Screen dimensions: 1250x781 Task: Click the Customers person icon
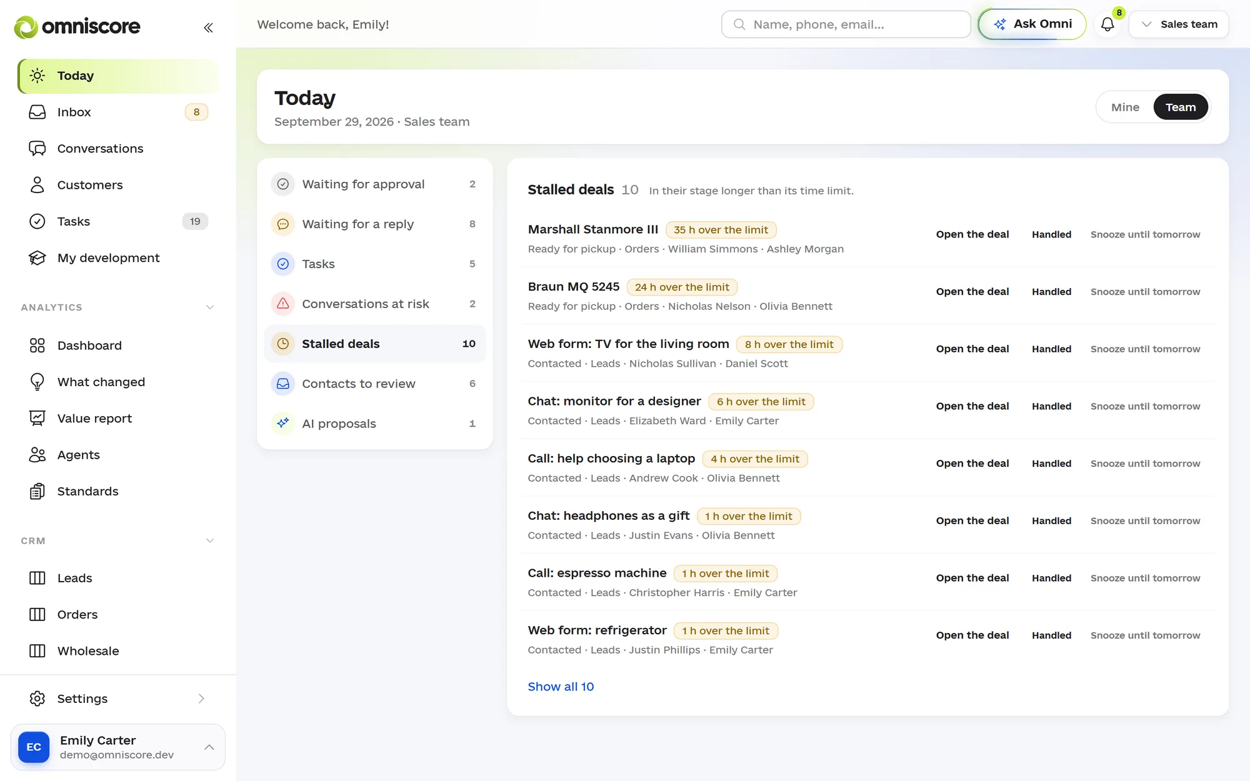(37, 185)
